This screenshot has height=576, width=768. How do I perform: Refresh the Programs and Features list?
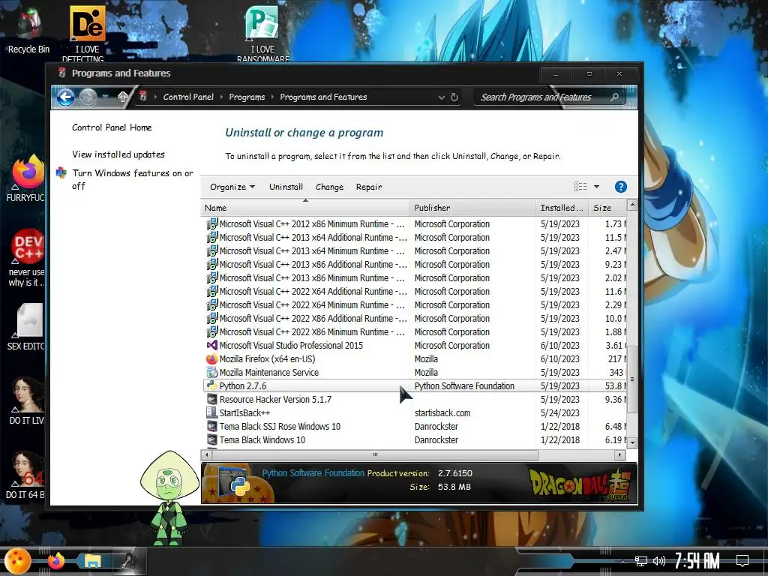tap(454, 97)
